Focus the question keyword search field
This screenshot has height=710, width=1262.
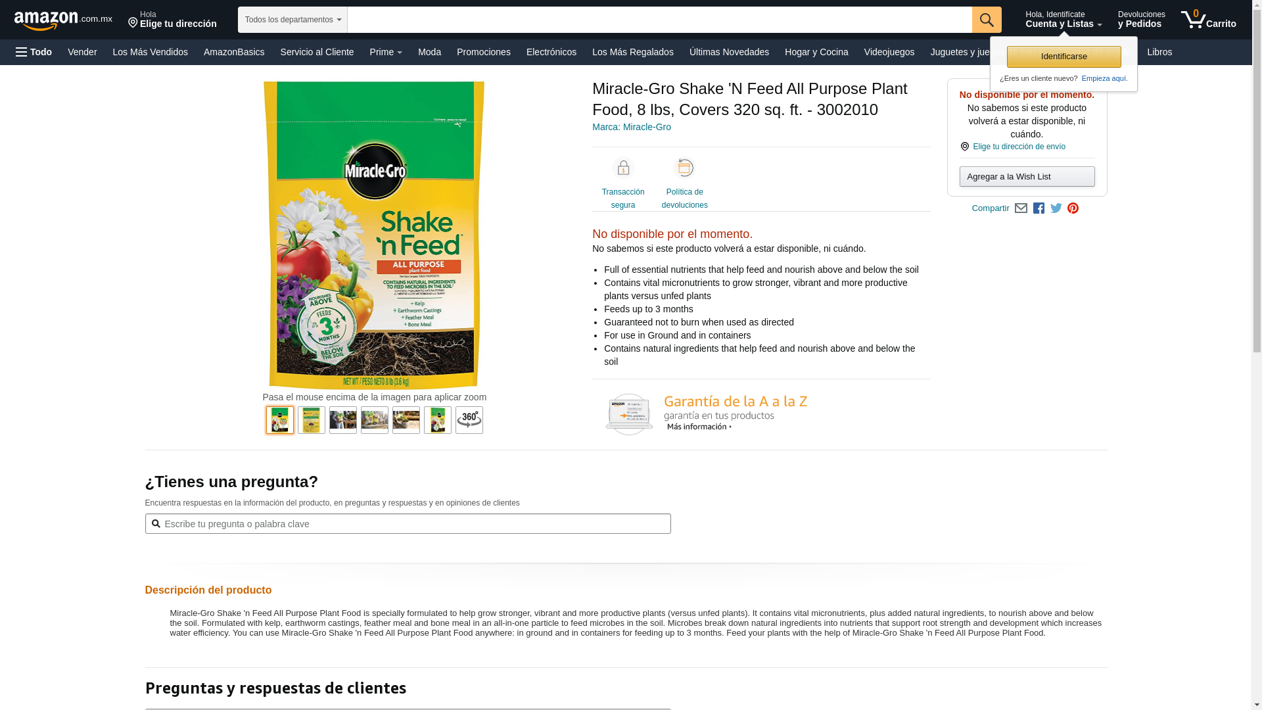tap(408, 524)
